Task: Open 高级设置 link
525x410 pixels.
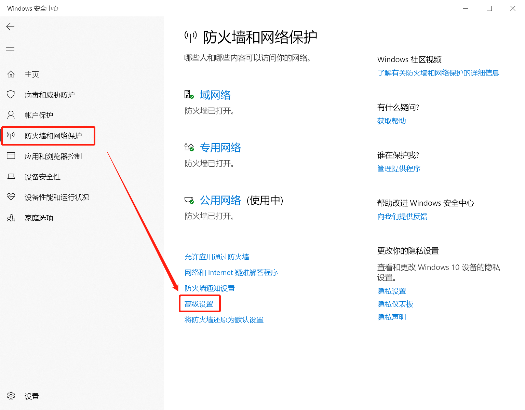Action: tap(199, 304)
